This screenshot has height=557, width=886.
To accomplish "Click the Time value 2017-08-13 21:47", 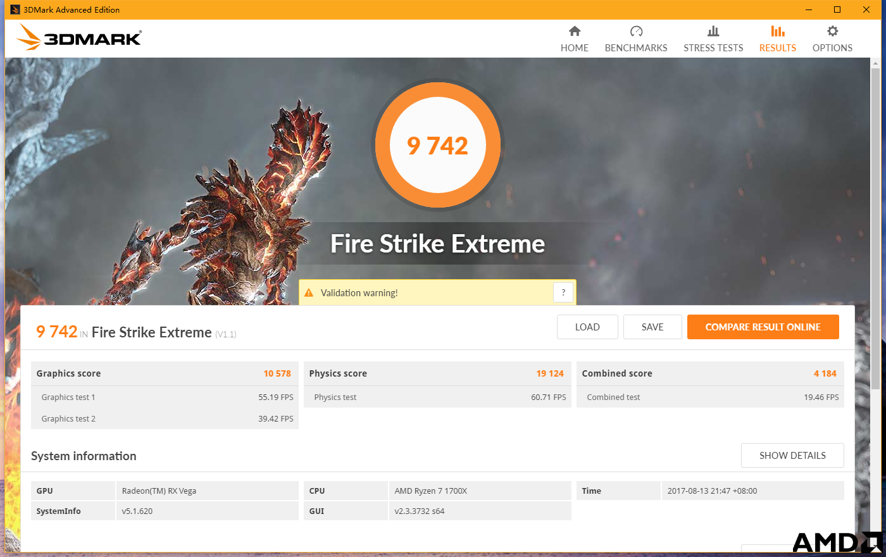I will click(712, 491).
